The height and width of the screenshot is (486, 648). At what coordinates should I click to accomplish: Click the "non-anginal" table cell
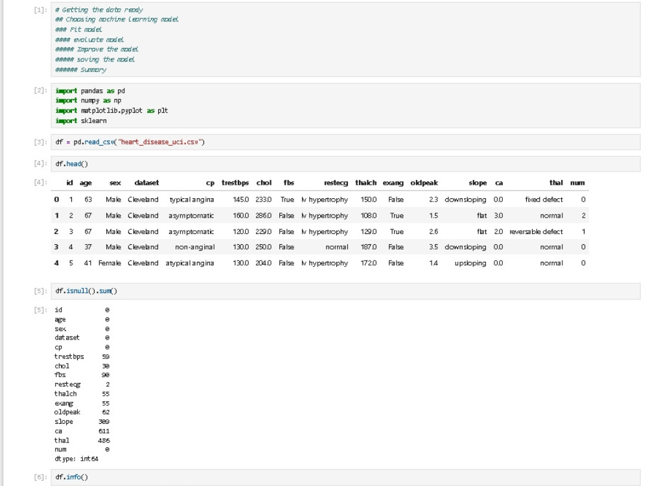tap(194, 247)
